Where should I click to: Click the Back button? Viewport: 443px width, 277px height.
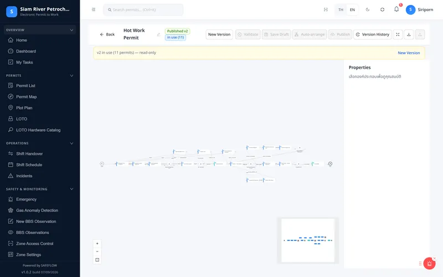point(107,34)
